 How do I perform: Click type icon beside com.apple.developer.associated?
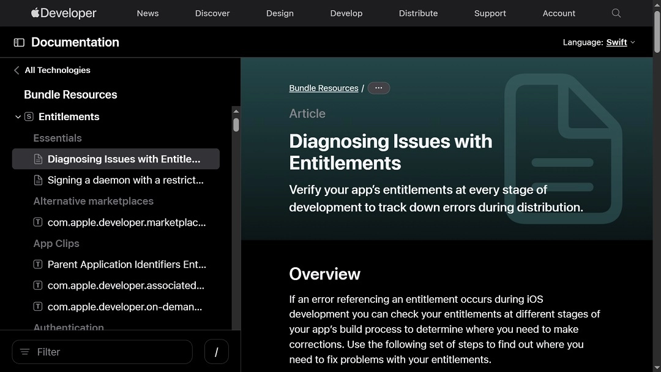click(38, 286)
